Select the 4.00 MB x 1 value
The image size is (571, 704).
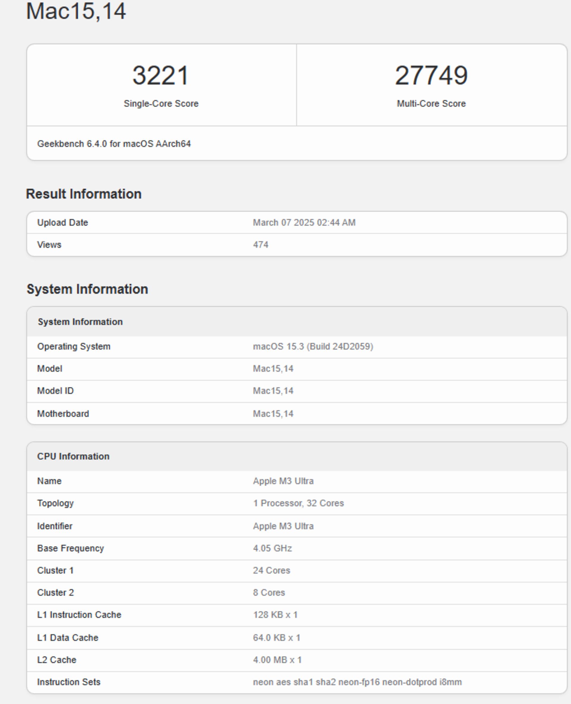[277, 660]
